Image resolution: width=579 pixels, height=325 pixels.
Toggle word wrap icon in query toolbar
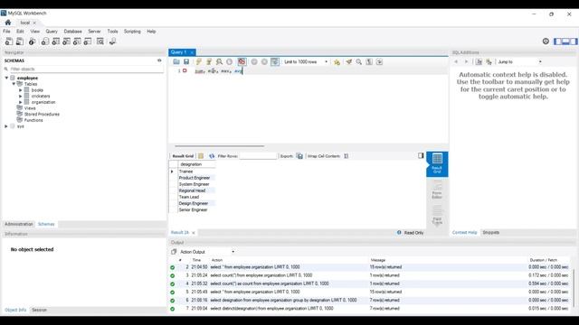[x=379, y=62]
